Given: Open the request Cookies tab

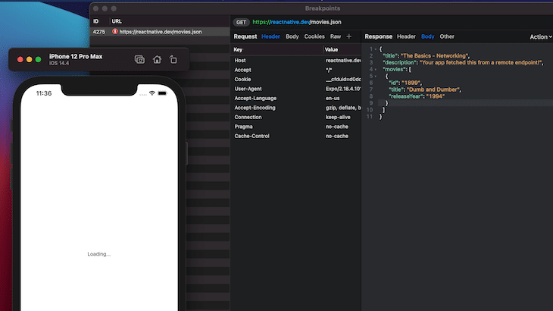Looking at the screenshot, I should [314, 36].
